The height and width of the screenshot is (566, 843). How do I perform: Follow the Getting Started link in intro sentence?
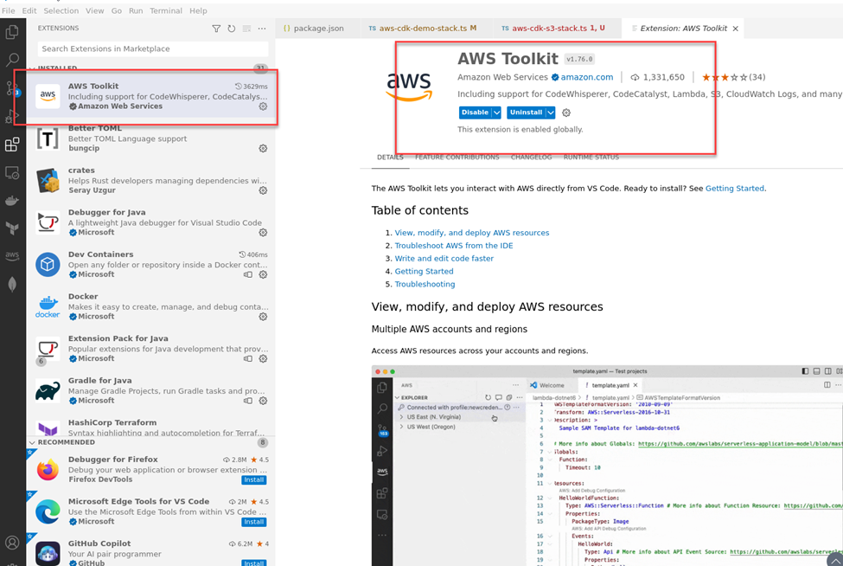point(734,189)
